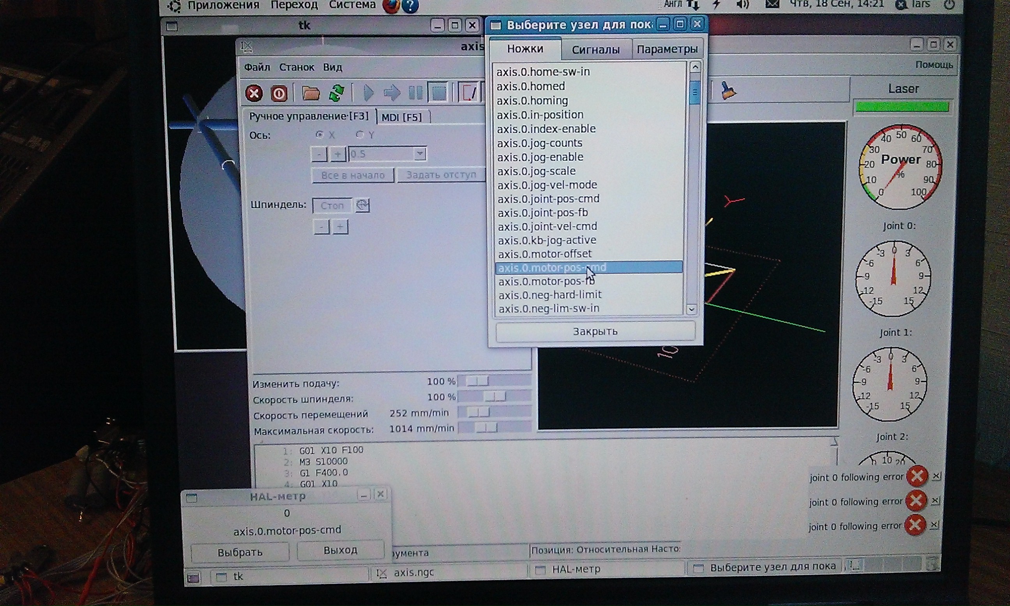This screenshot has width=1010, height=606.
Task: Click the clear live plot brush icon
Action: (x=727, y=91)
